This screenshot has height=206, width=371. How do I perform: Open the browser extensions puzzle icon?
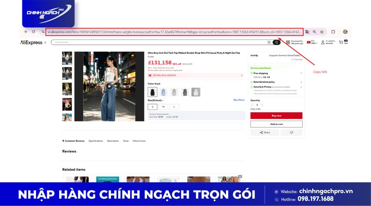coord(333,31)
